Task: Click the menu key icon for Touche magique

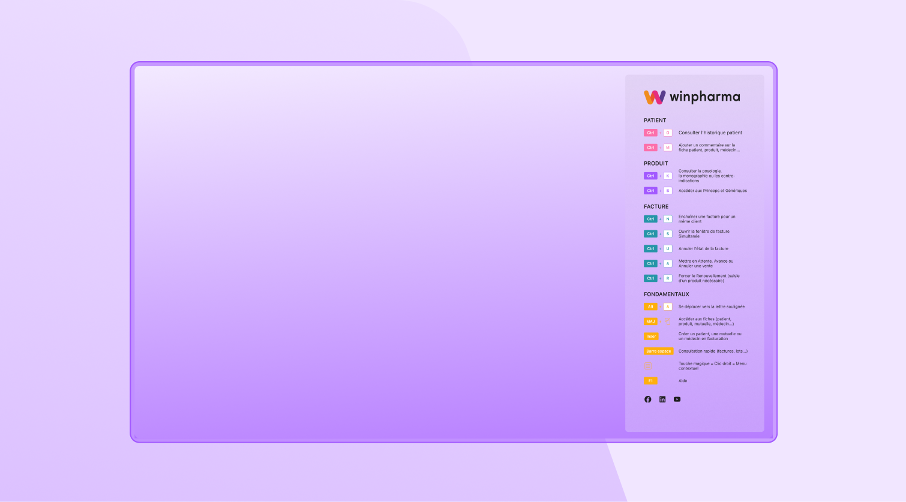Action: [647, 366]
